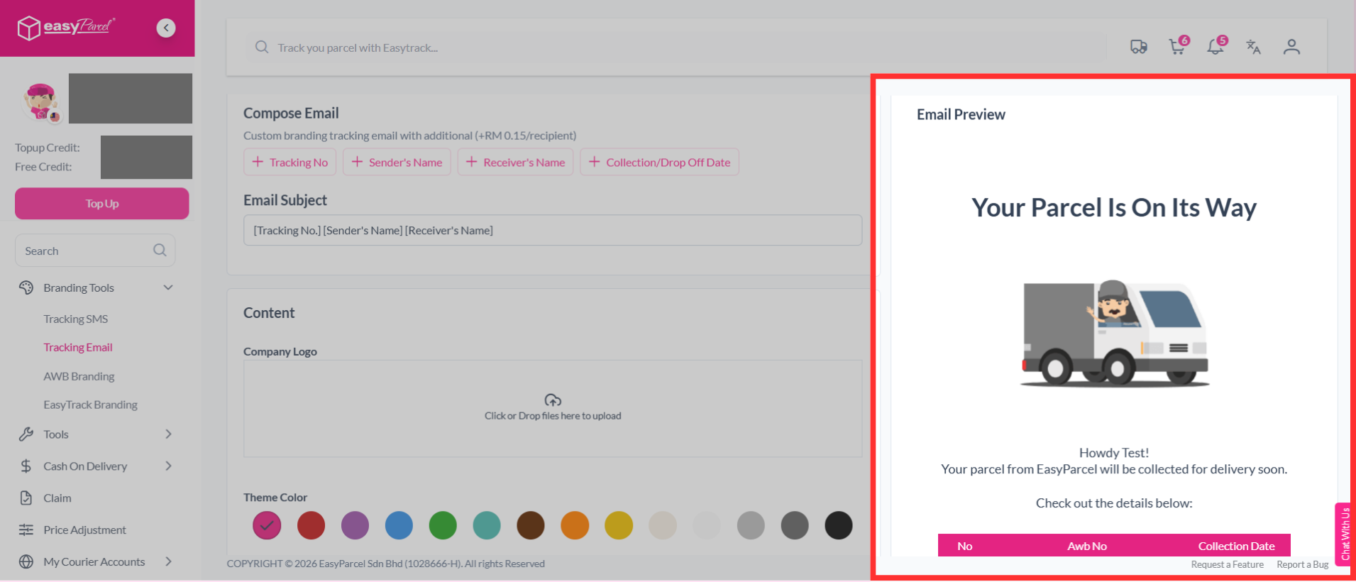This screenshot has height=582, width=1356.
Task: Open the notifications bell
Action: (x=1216, y=46)
